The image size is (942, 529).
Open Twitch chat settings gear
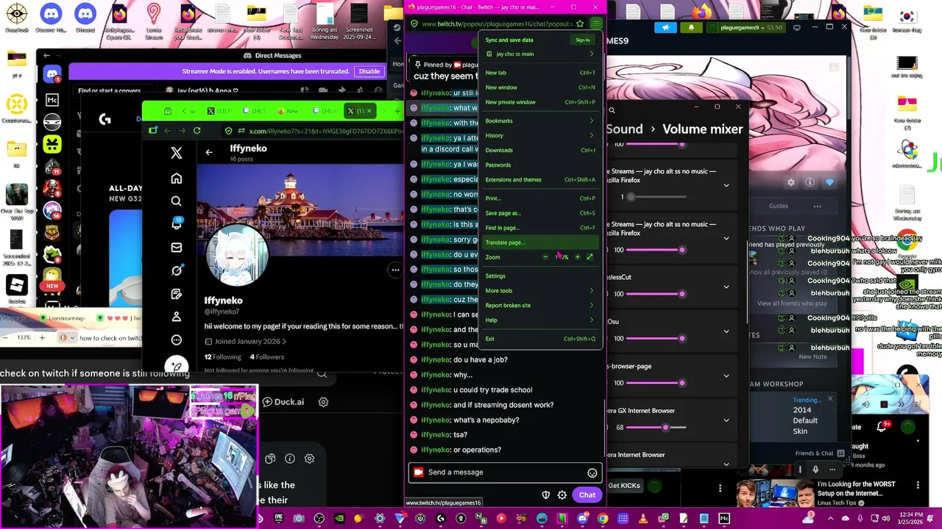562,495
